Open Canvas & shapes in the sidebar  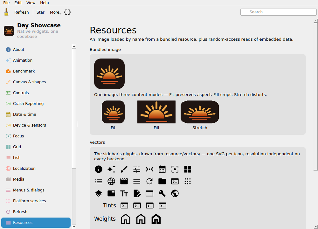(36, 82)
